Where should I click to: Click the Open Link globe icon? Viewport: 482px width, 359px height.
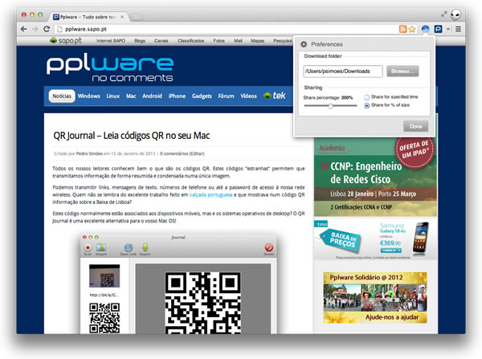click(127, 247)
